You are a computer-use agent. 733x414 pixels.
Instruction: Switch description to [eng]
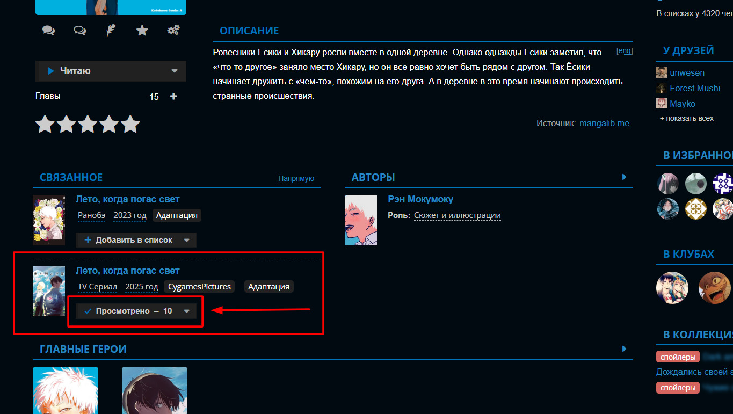pos(625,51)
